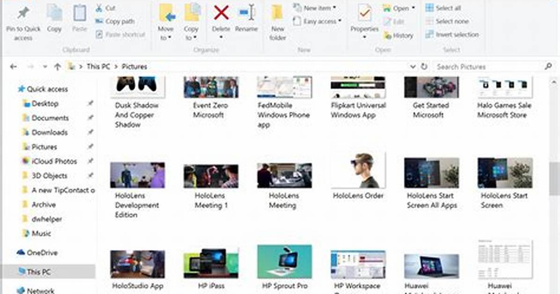Screen dimensions: 560x294
Task: Click Invert selection
Action: point(452,35)
